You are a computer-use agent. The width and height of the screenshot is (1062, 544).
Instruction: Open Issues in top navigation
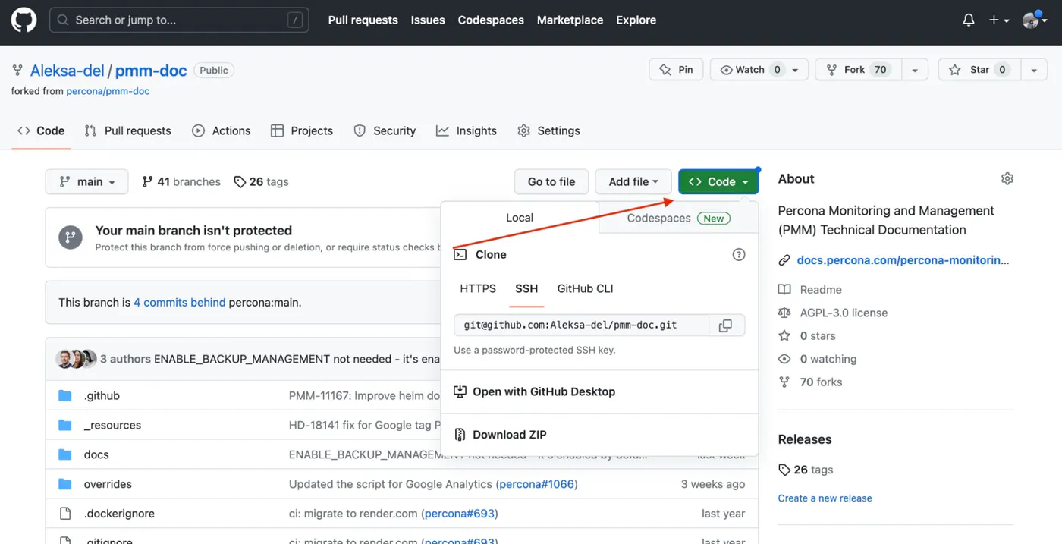point(428,20)
